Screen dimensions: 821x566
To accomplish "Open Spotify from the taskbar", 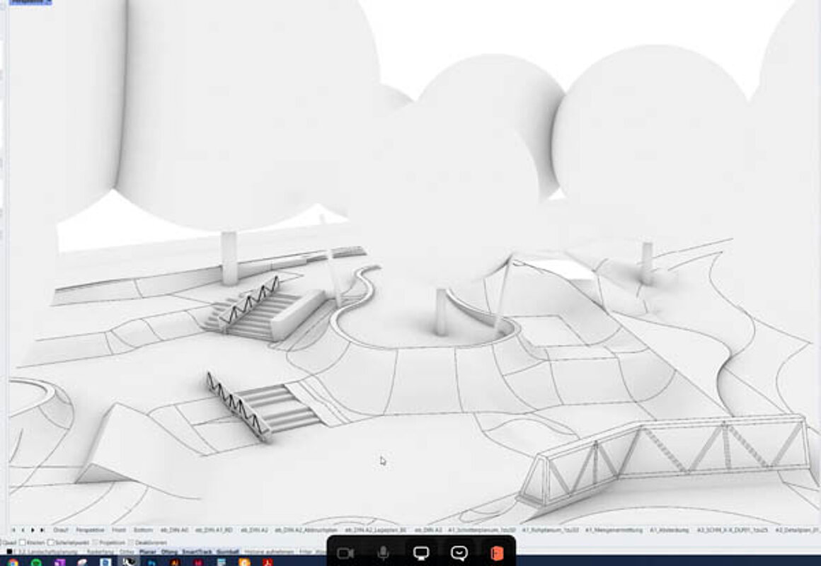I will coord(36,563).
